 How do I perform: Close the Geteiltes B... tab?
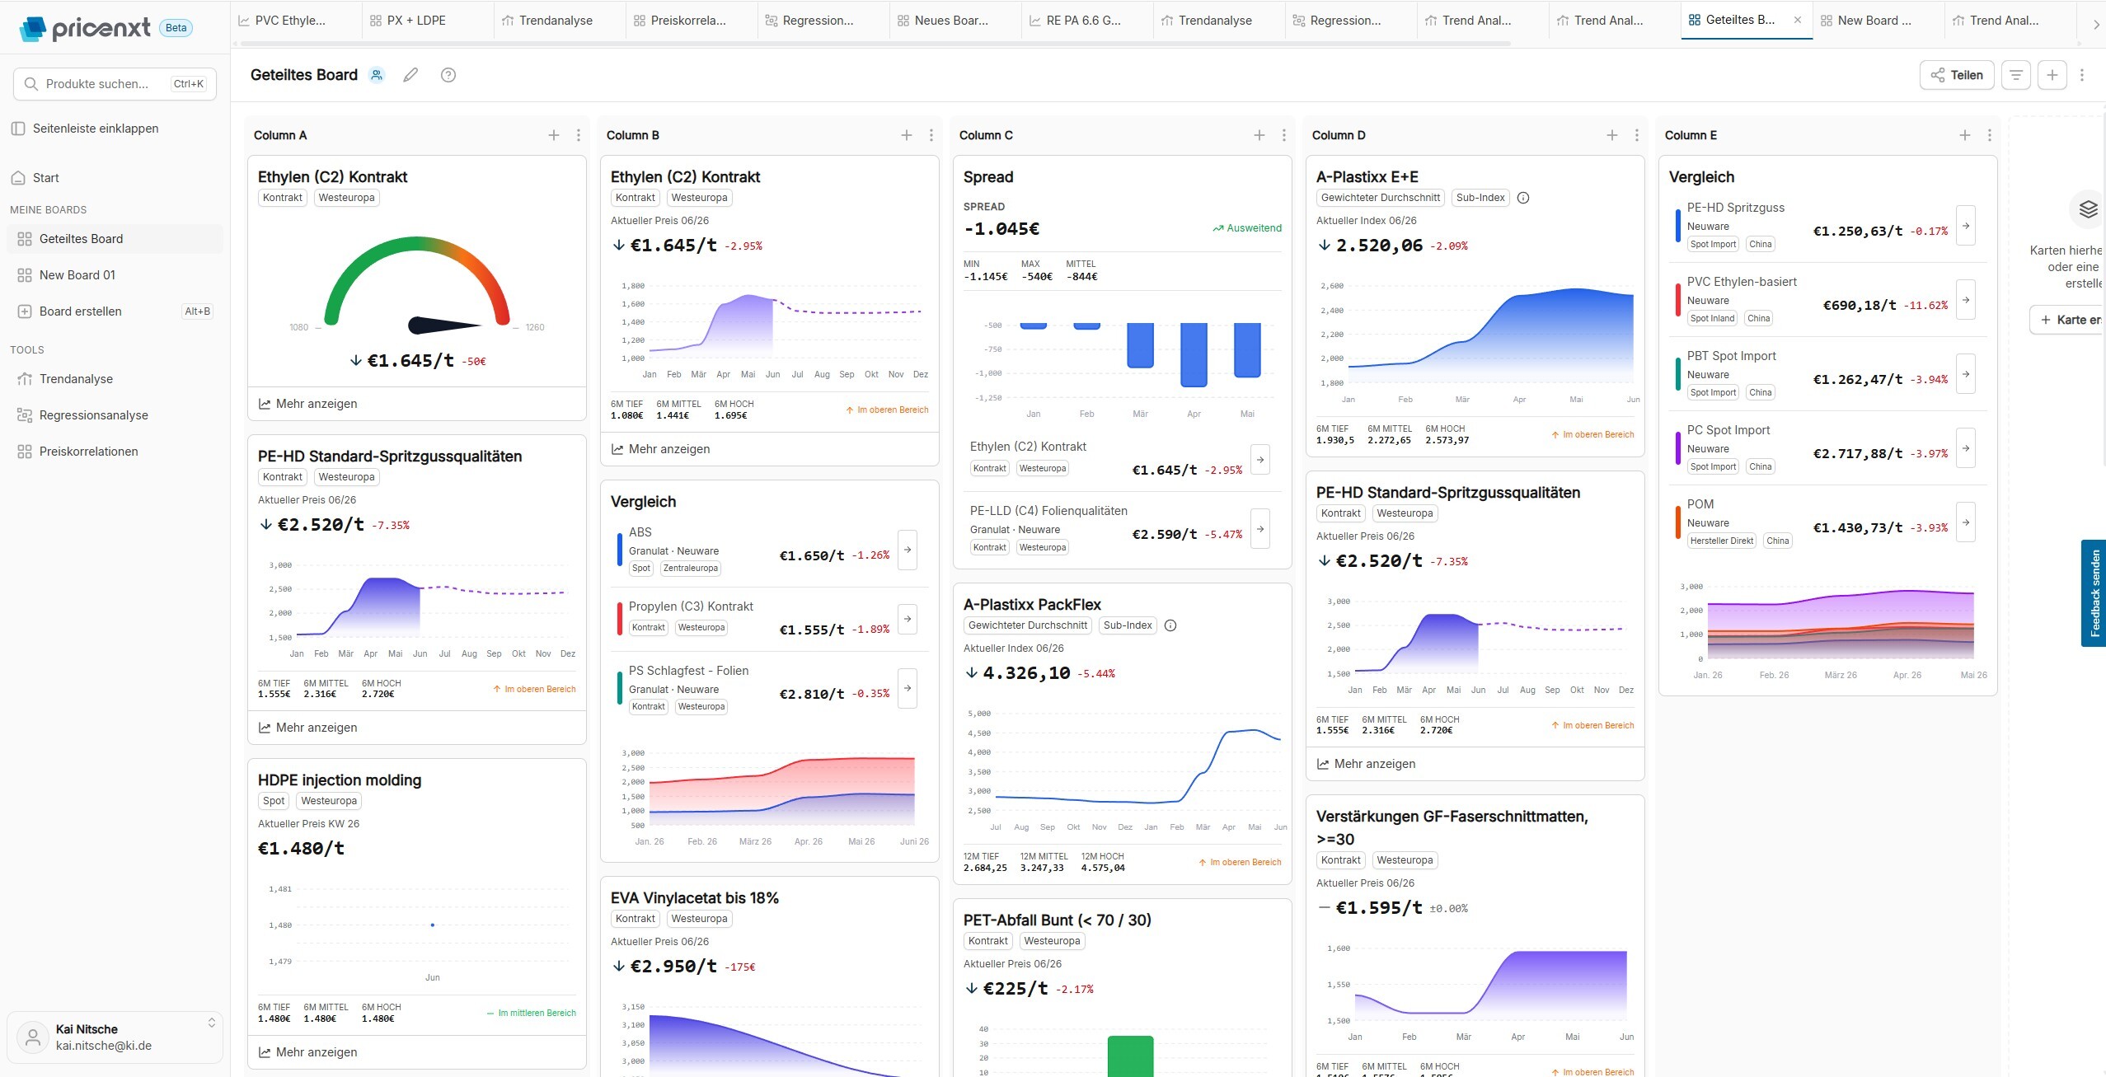pos(1798,20)
